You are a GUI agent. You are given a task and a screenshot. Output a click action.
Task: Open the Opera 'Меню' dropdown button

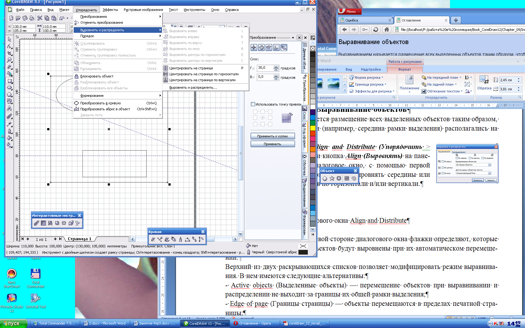pos(350,12)
